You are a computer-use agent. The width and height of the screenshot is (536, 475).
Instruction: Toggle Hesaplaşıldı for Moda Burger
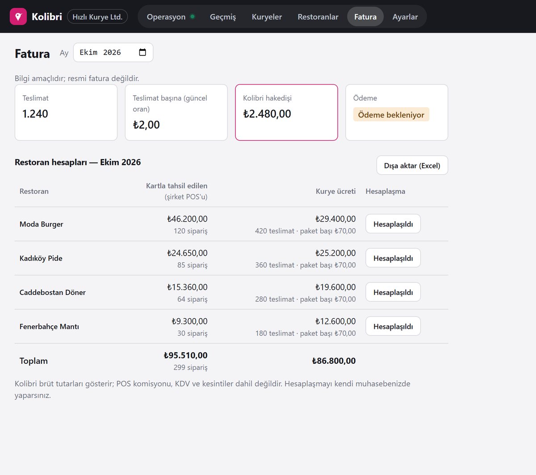393,224
